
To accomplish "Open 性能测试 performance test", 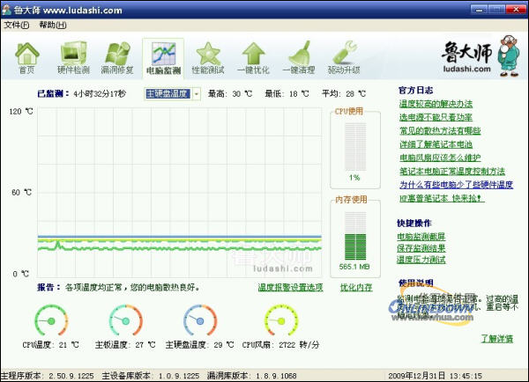I will (208, 55).
